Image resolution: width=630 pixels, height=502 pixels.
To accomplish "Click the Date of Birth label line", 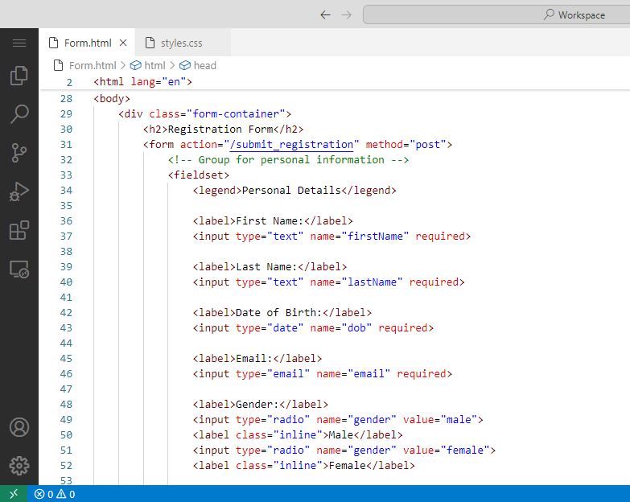I will tap(282, 312).
